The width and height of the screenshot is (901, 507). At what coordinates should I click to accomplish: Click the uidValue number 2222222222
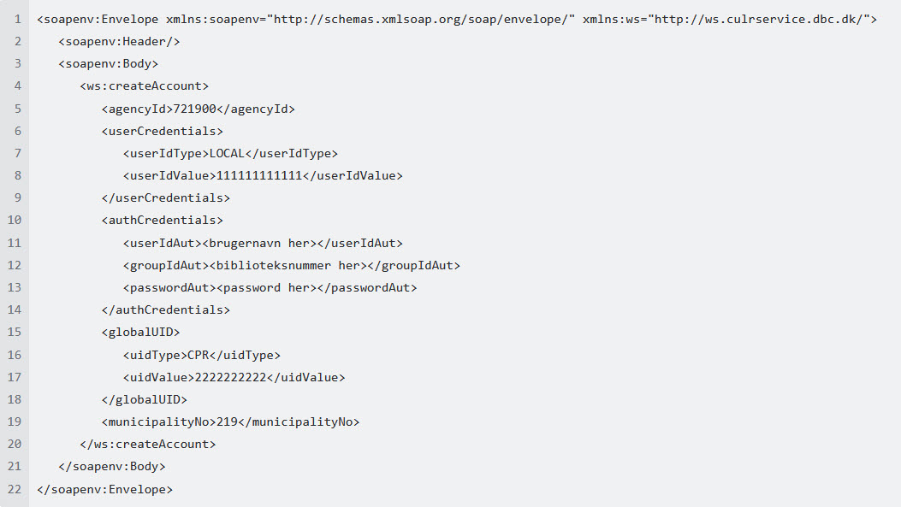pos(230,377)
